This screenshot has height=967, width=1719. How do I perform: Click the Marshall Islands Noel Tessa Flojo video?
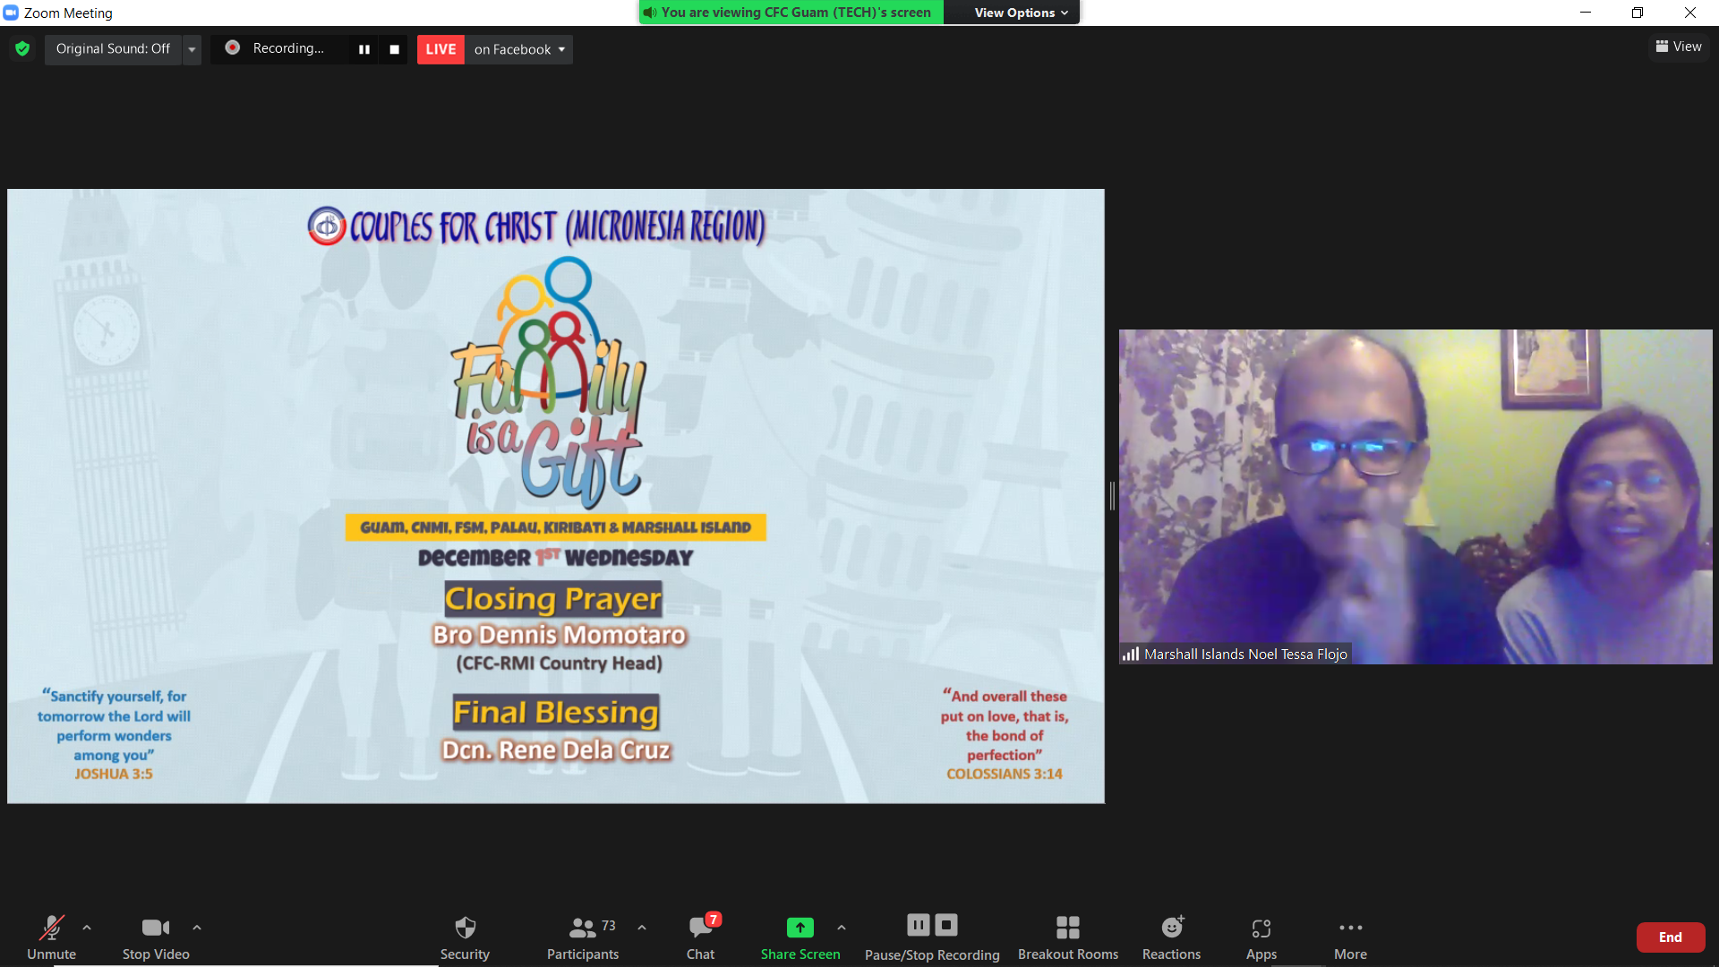click(x=1415, y=497)
